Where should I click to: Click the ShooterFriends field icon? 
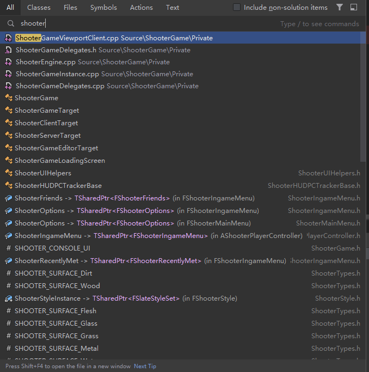tap(9, 198)
